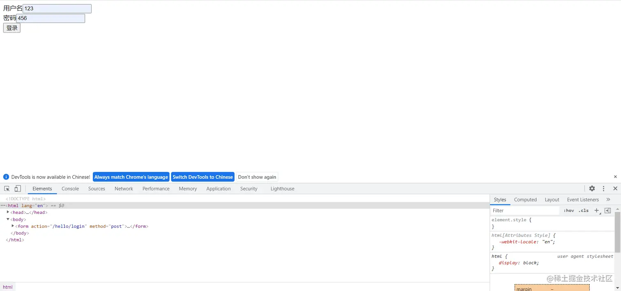Close the DevTools panel
621x291 pixels.
(x=615, y=189)
